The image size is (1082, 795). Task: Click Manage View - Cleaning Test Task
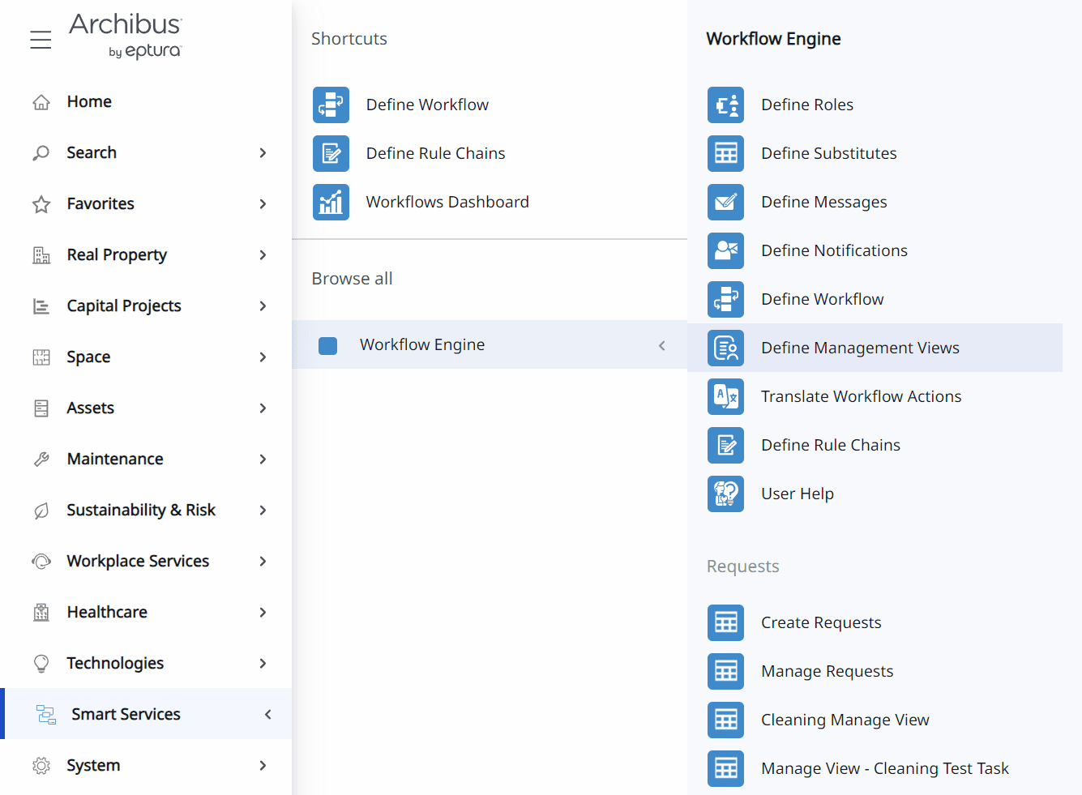(x=884, y=768)
